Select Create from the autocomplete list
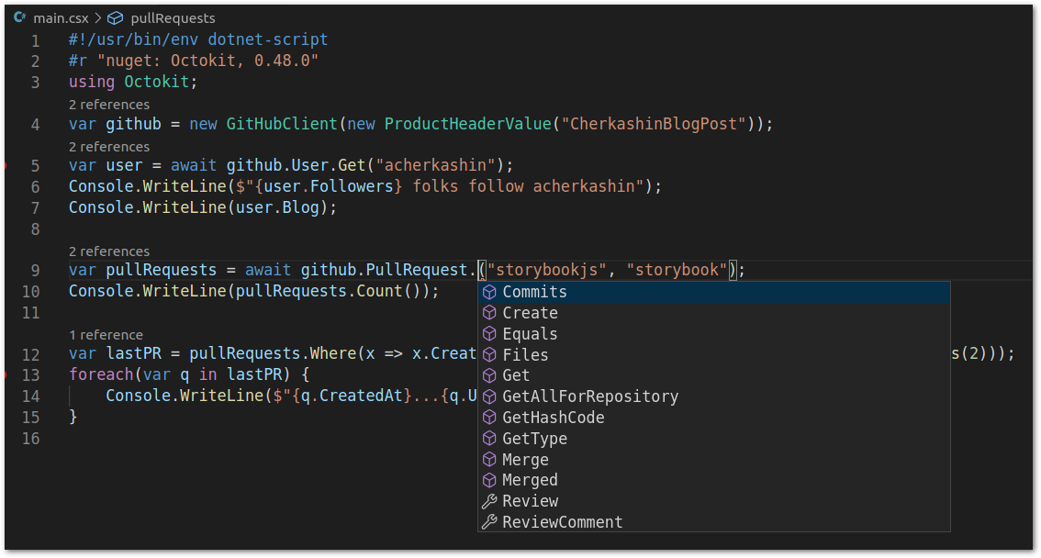The height and width of the screenshot is (558, 1041). tap(530, 313)
